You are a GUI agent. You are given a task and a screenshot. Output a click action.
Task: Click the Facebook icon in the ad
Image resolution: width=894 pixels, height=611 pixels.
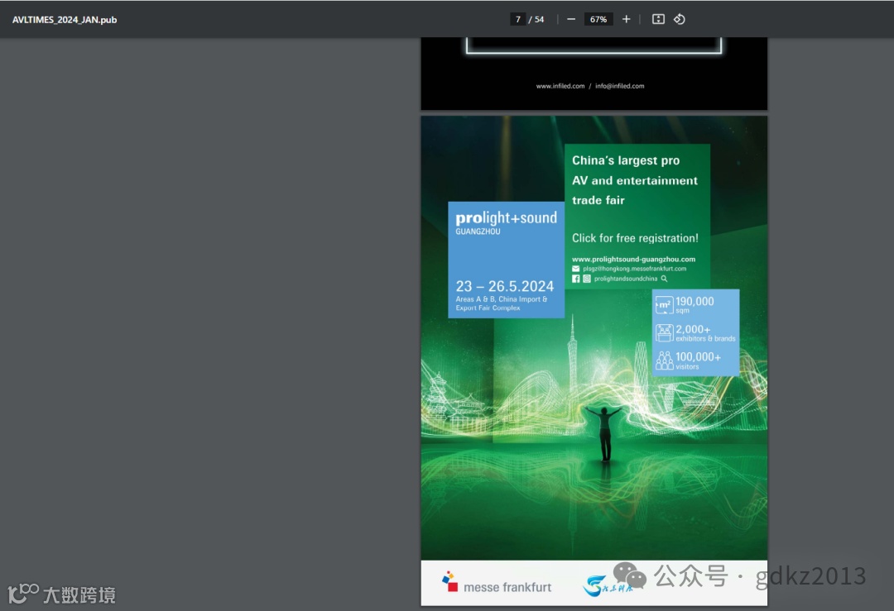point(576,279)
